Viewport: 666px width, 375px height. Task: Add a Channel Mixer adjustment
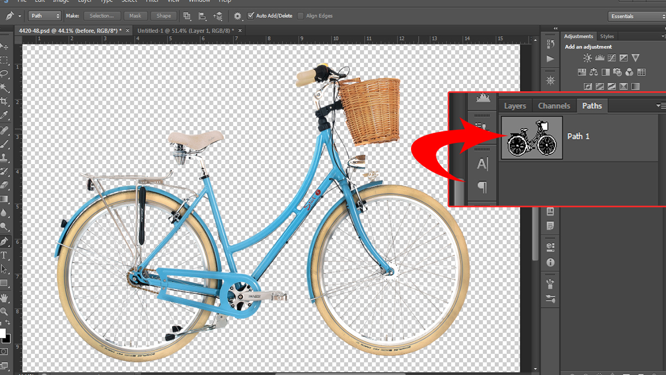point(630,72)
